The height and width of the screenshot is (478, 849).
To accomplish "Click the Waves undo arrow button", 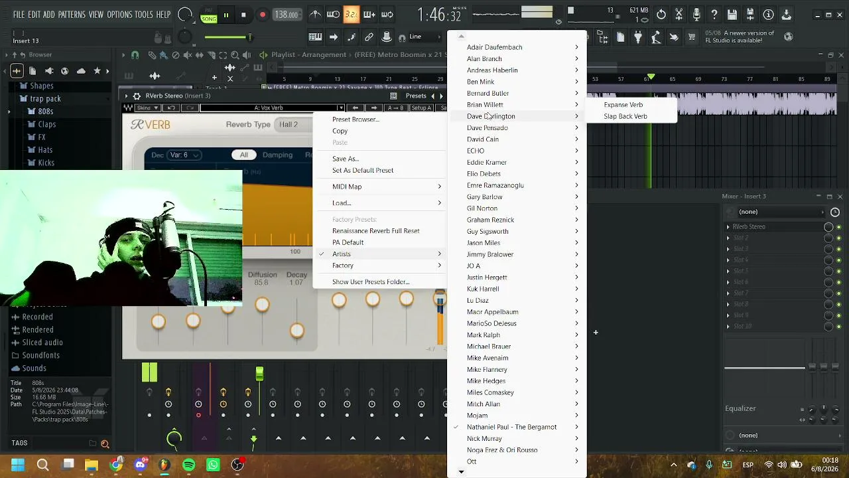I will click(x=171, y=108).
